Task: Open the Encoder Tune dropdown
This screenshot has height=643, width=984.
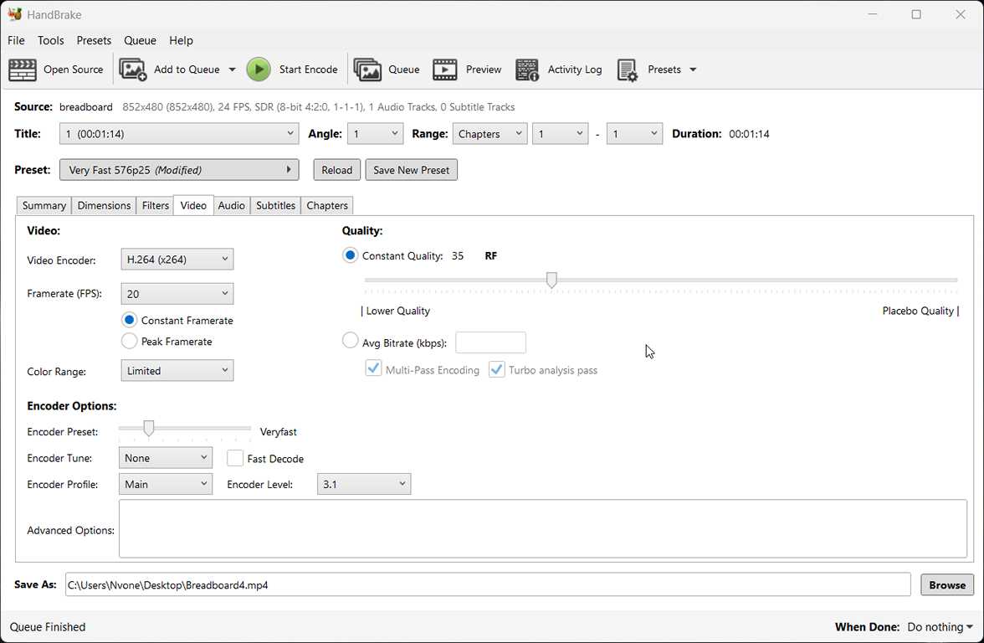Action: 166,458
